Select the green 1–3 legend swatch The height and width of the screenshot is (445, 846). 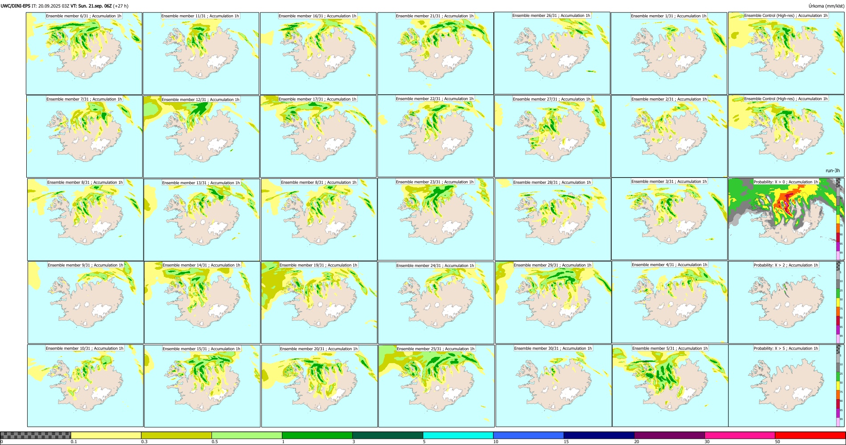click(x=317, y=435)
